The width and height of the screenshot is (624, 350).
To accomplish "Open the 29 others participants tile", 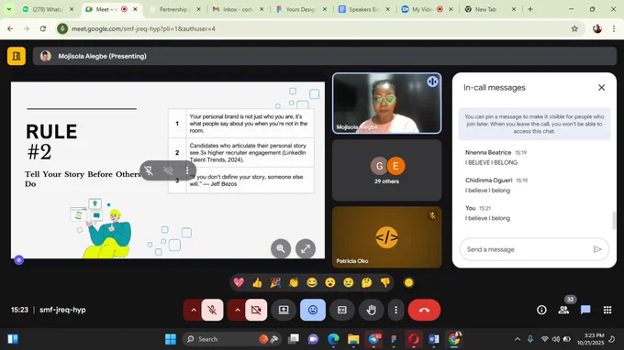I will pos(387,170).
